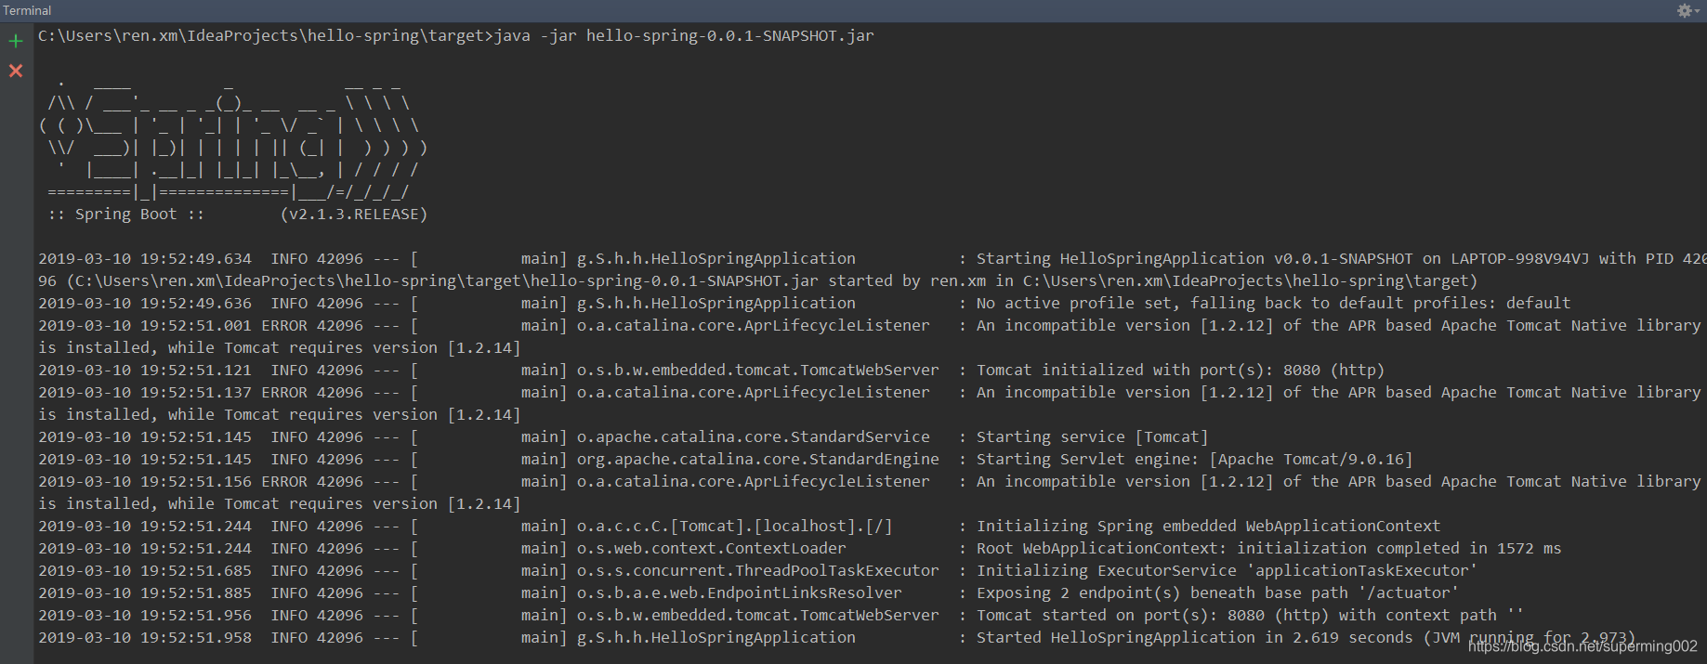1707x664 pixels.
Task: Click the timestamp '2019-03-10 19:52:51.685'
Action: (x=145, y=571)
